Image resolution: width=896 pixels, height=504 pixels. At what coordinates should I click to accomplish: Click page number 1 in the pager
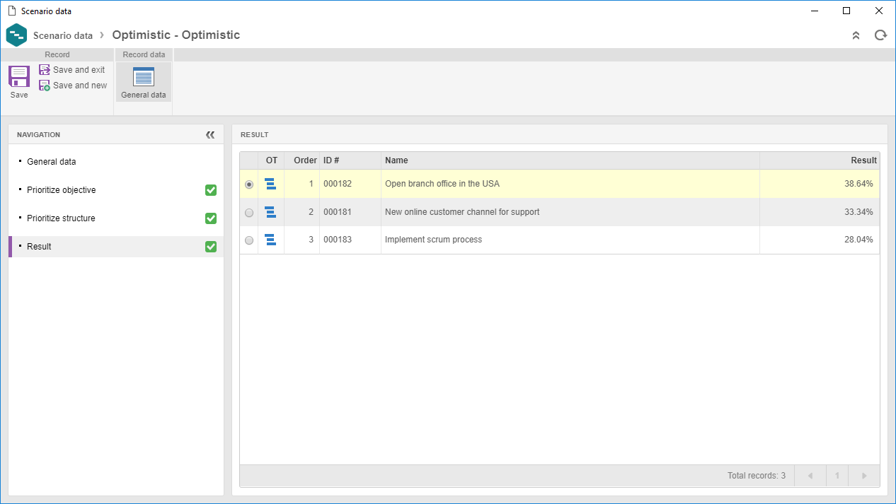tap(837, 476)
